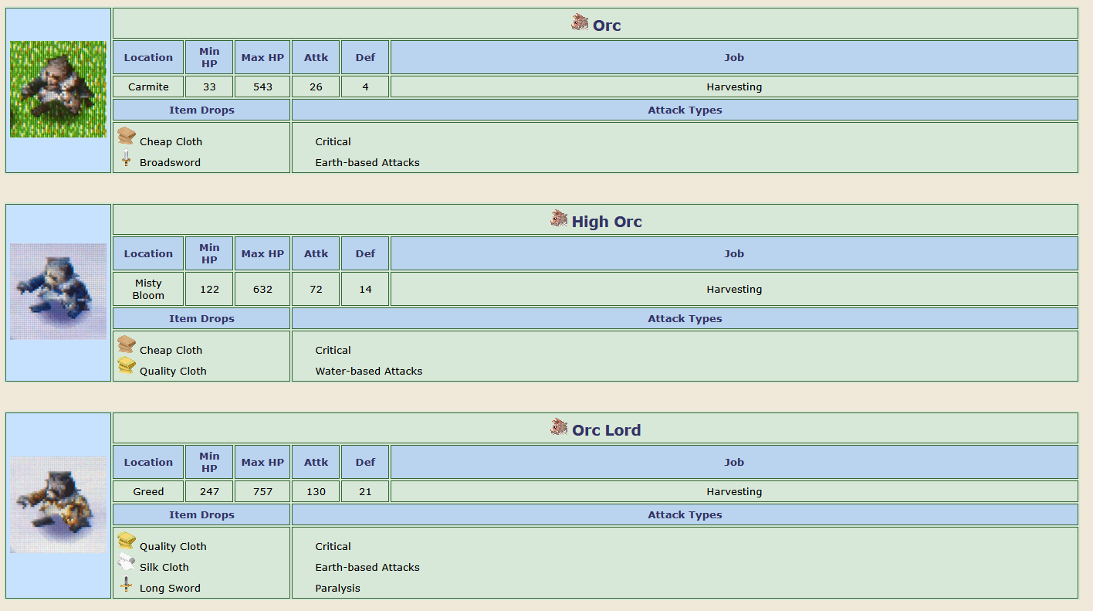Image resolution: width=1093 pixels, height=611 pixels.
Task: Open the High Orc sprite image
Action: point(59,292)
